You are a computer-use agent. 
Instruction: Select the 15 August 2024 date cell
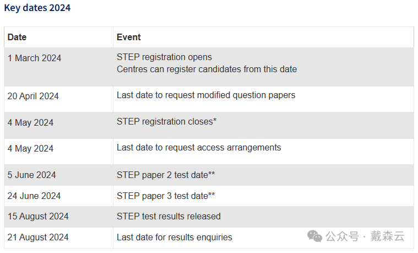coord(58,217)
